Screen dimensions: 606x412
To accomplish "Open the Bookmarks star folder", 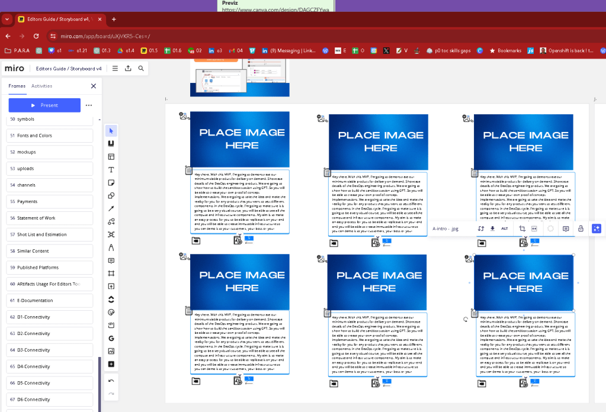I will click(505, 50).
